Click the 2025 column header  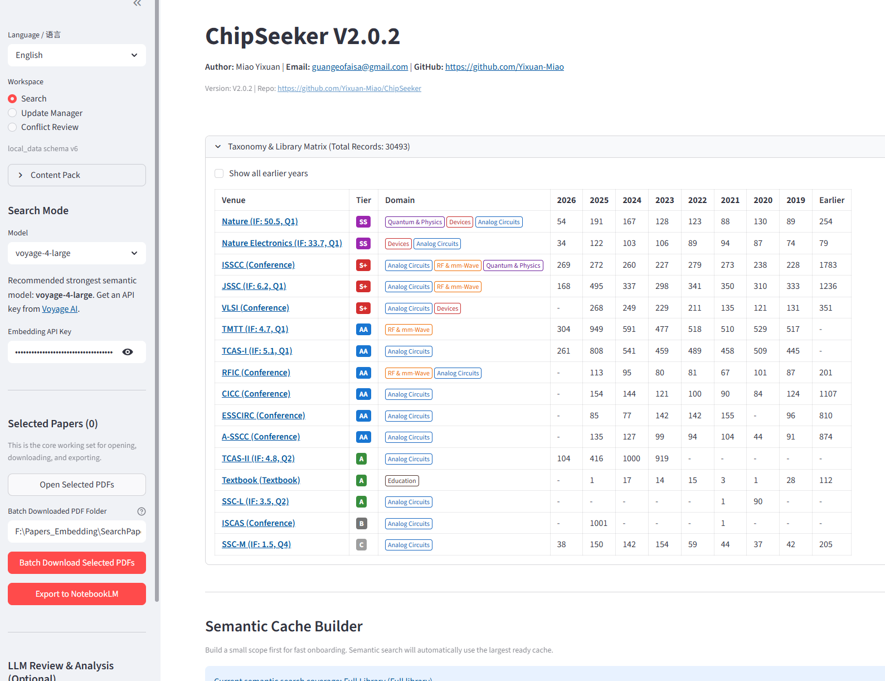(x=599, y=200)
